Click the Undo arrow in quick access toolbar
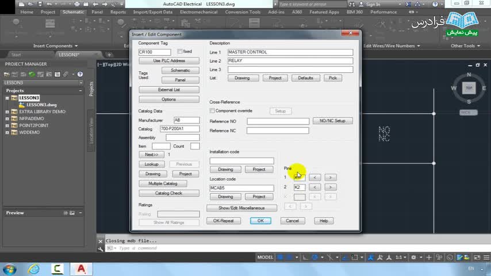This screenshot has width=491, height=276. pyautogui.click(x=49, y=4)
